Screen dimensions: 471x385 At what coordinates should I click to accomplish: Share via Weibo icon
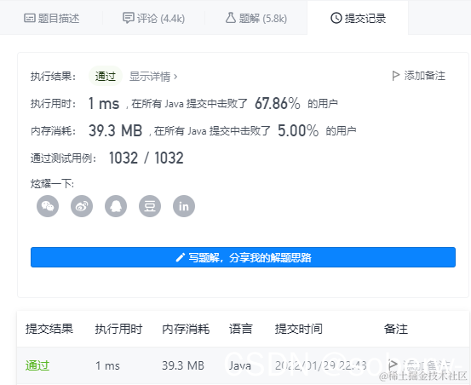click(82, 206)
